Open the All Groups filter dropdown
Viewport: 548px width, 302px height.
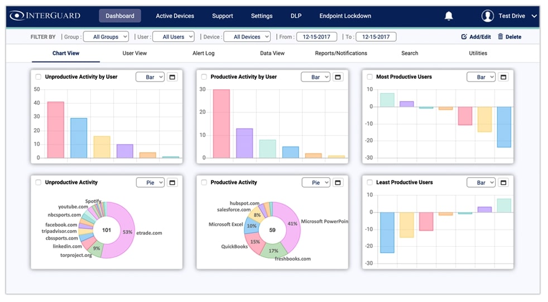pyautogui.click(x=106, y=37)
